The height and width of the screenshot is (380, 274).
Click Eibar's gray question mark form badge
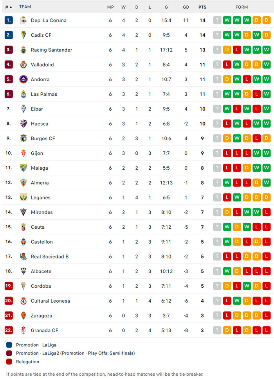click(x=217, y=109)
